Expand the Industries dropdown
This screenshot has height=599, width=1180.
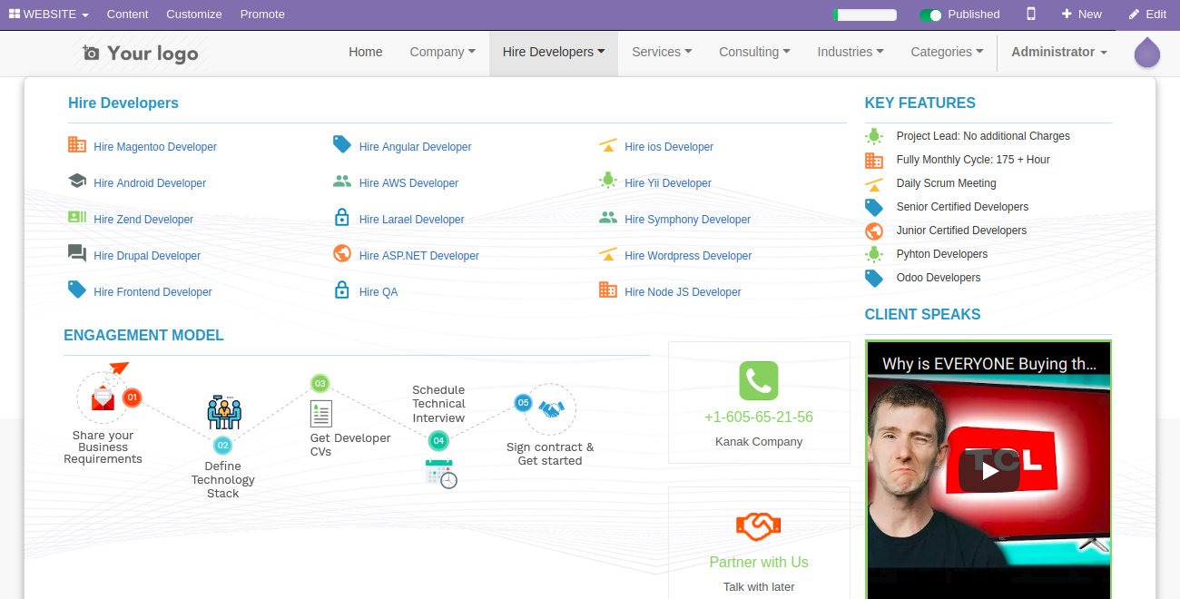(851, 52)
